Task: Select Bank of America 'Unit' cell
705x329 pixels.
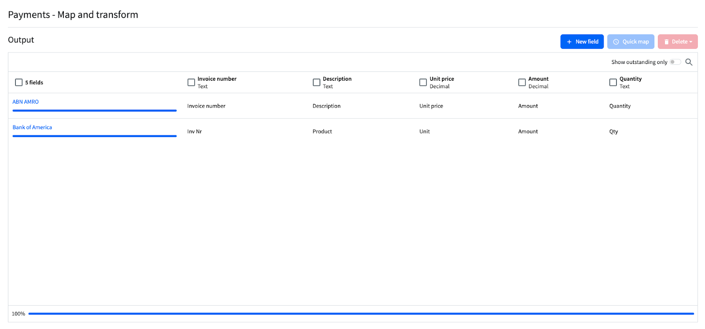Action: click(x=424, y=131)
